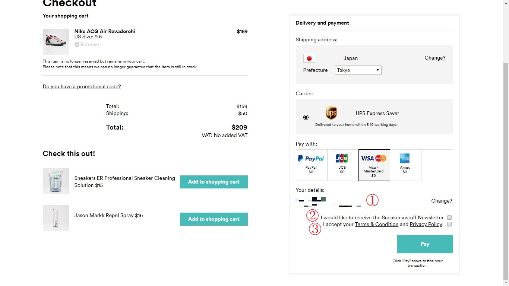Tick the Terms & Condition acceptance checkbox
This screenshot has height=286, width=509.
[x=449, y=224]
